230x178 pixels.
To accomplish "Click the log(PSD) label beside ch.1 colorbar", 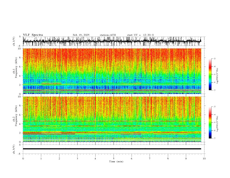I will click(x=218, y=76).
